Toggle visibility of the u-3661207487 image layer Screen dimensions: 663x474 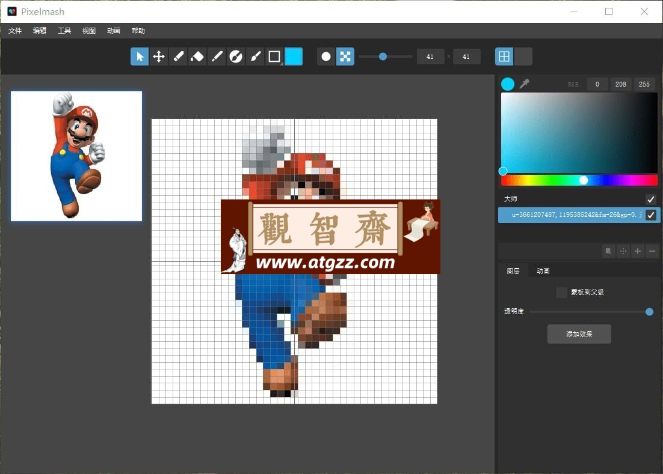click(x=651, y=215)
